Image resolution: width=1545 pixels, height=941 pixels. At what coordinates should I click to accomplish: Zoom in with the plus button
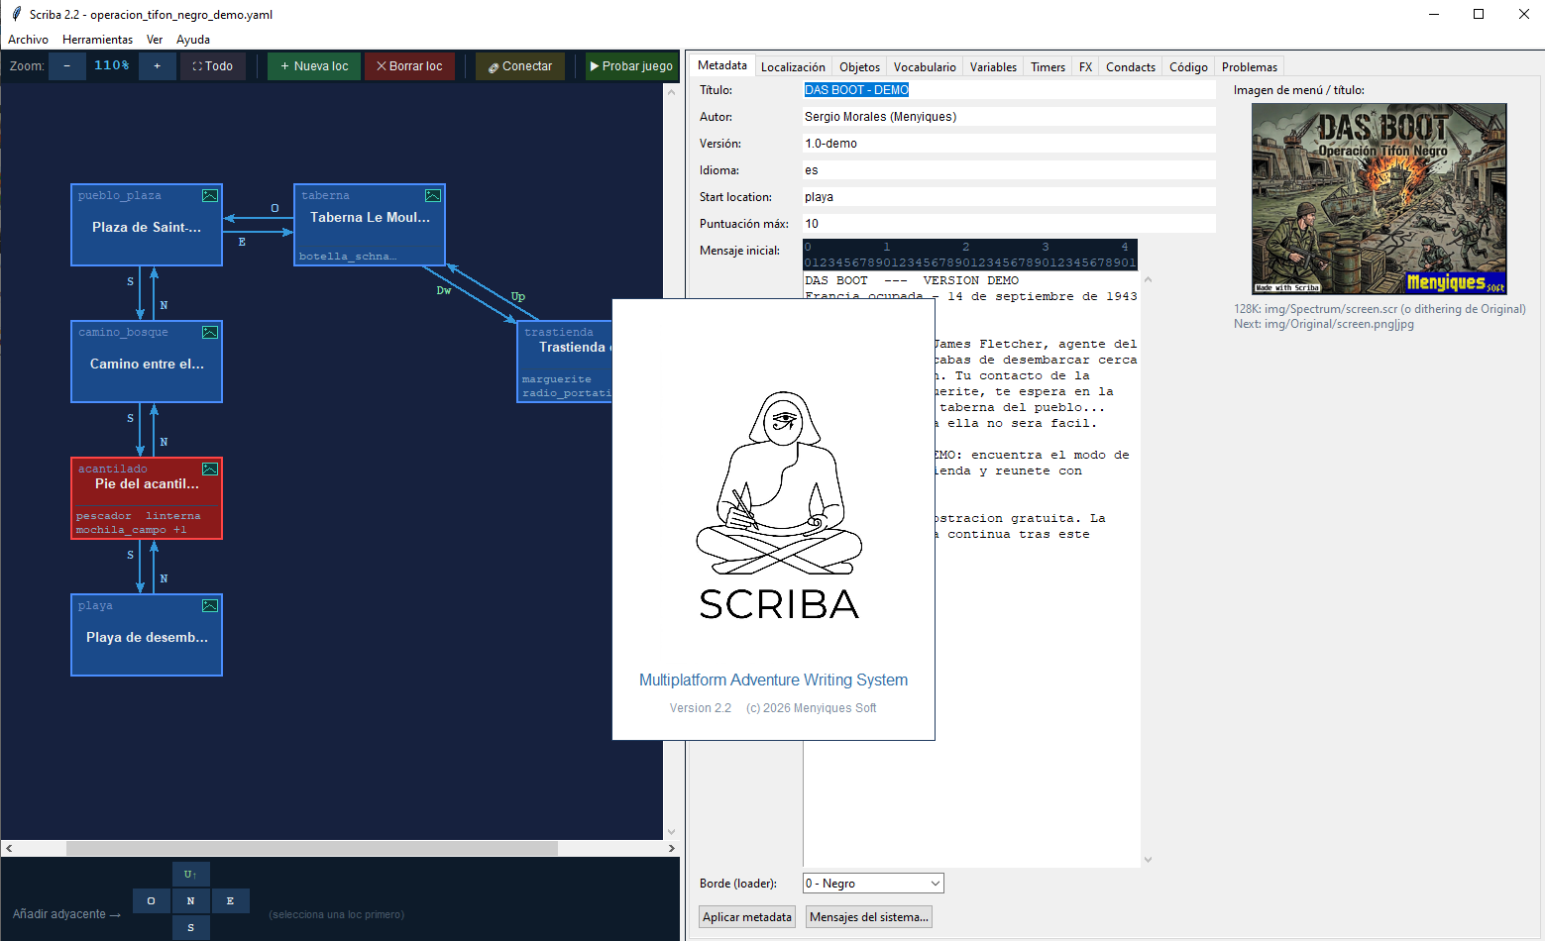[x=157, y=66]
